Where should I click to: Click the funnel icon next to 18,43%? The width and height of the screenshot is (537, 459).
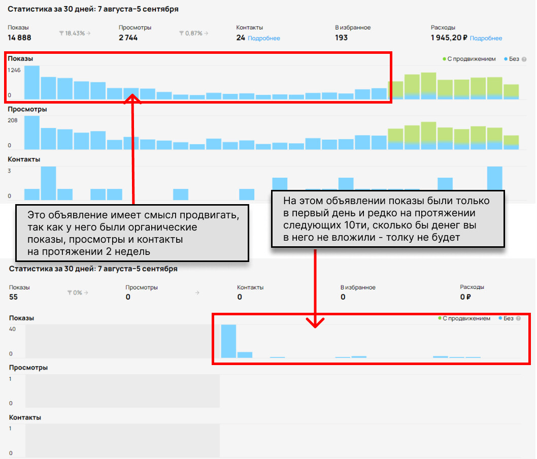click(61, 33)
